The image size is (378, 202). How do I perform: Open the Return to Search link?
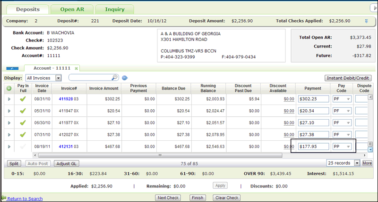coord(25,199)
